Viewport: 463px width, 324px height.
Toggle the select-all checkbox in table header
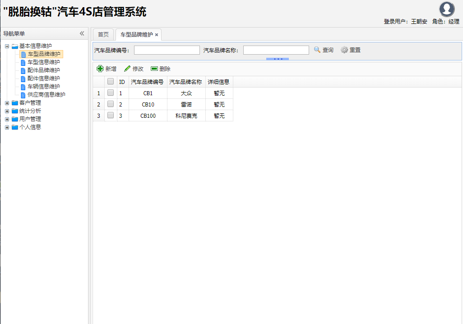pos(110,81)
